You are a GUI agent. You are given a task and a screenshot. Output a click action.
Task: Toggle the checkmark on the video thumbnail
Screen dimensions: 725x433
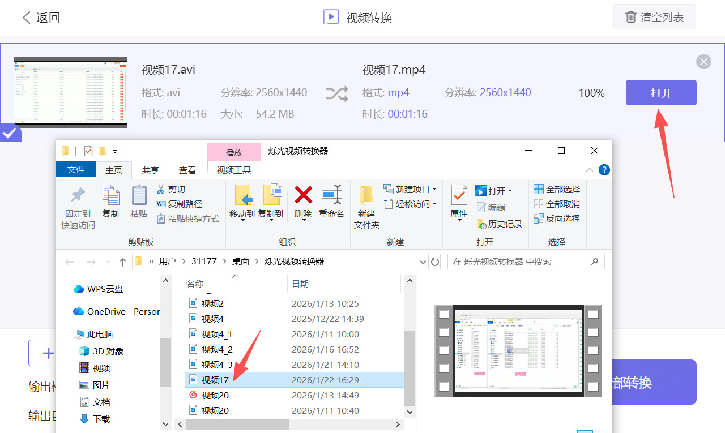pos(10,133)
